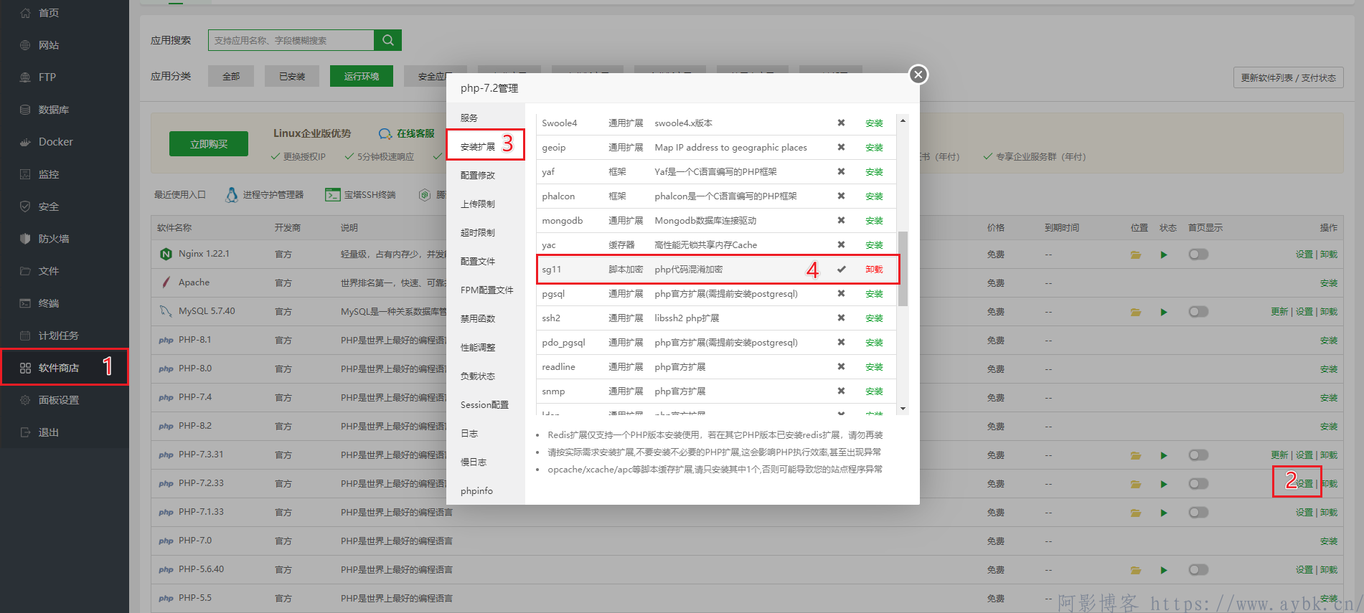The image size is (1364, 613).
Task: Click the 宝塔SSH终端 shortcut icon
Action: [332, 194]
